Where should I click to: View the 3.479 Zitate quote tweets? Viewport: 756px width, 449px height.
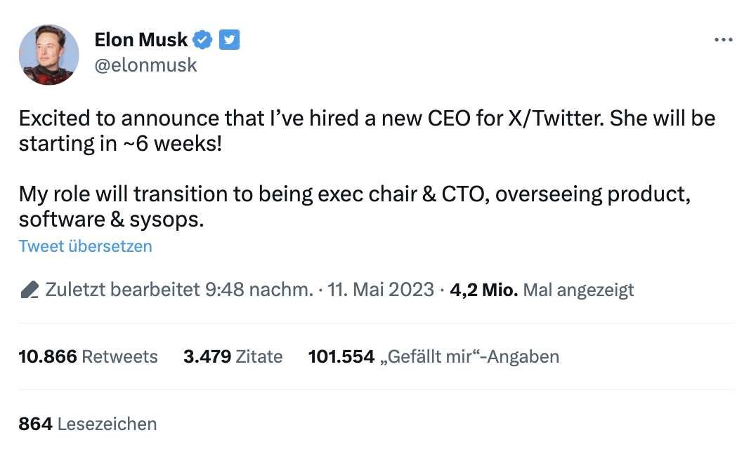[233, 356]
